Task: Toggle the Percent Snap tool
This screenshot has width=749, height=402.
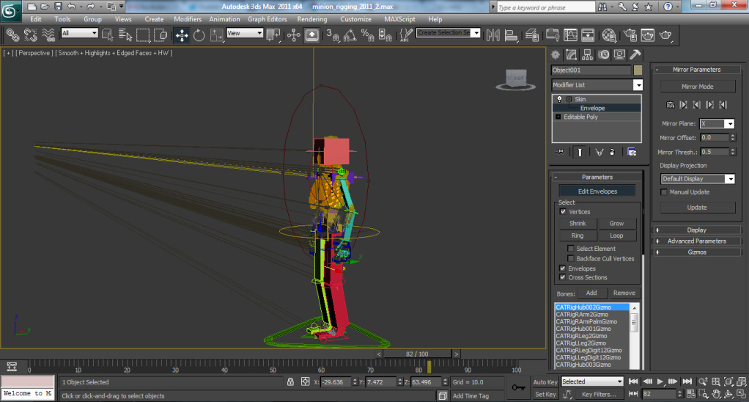Action: pos(367,35)
